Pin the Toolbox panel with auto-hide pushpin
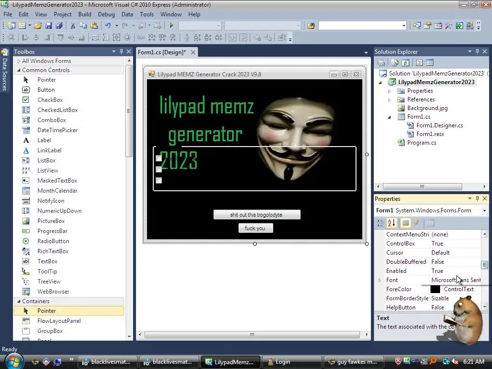Screen dimensions: 492x369 point(121,51)
